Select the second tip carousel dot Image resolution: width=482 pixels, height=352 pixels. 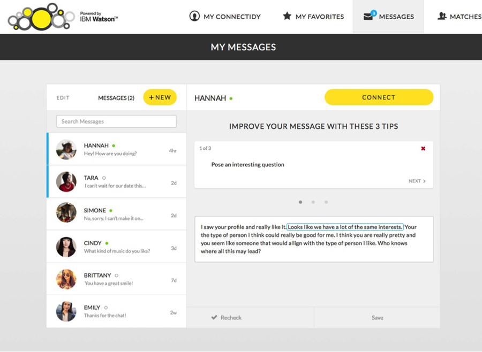pyautogui.click(x=313, y=202)
